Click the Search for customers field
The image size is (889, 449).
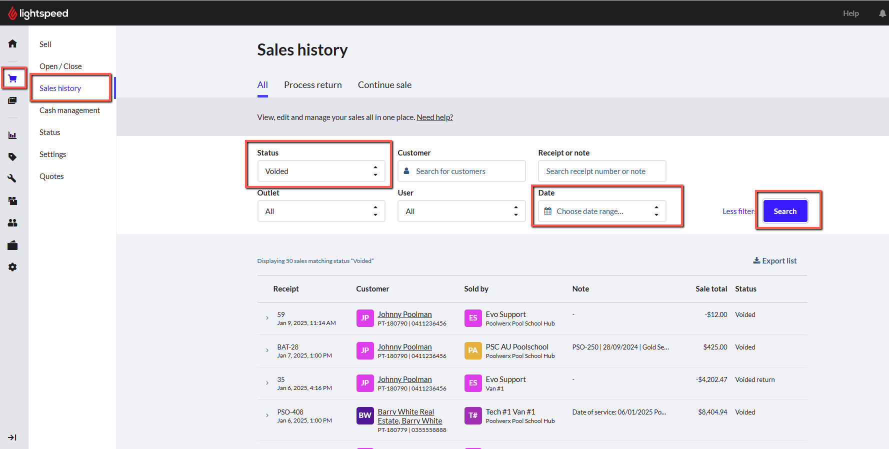pos(461,171)
